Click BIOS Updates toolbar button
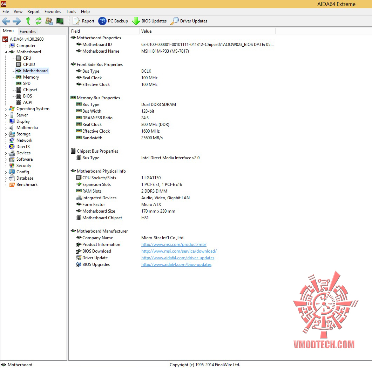 click(x=149, y=21)
